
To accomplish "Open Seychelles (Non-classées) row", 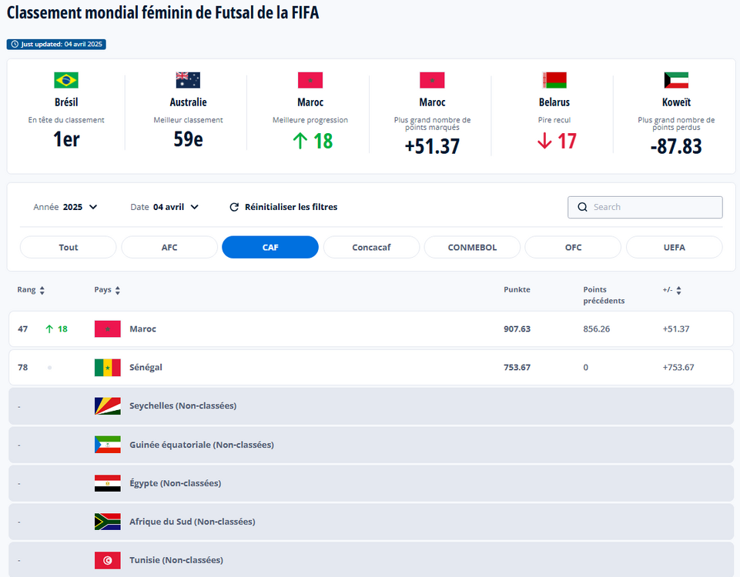I will tap(371, 406).
